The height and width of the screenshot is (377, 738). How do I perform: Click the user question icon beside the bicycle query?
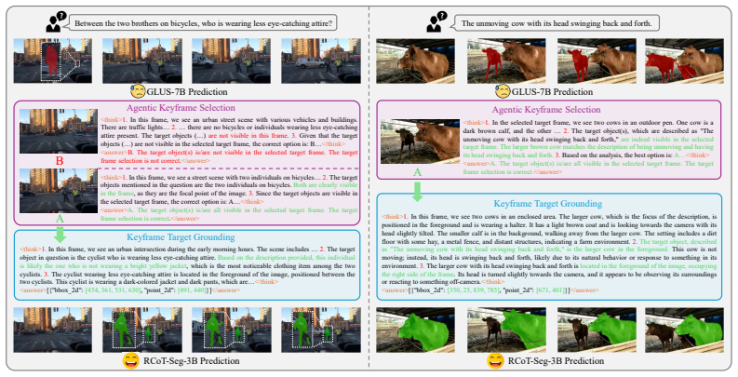[56, 21]
